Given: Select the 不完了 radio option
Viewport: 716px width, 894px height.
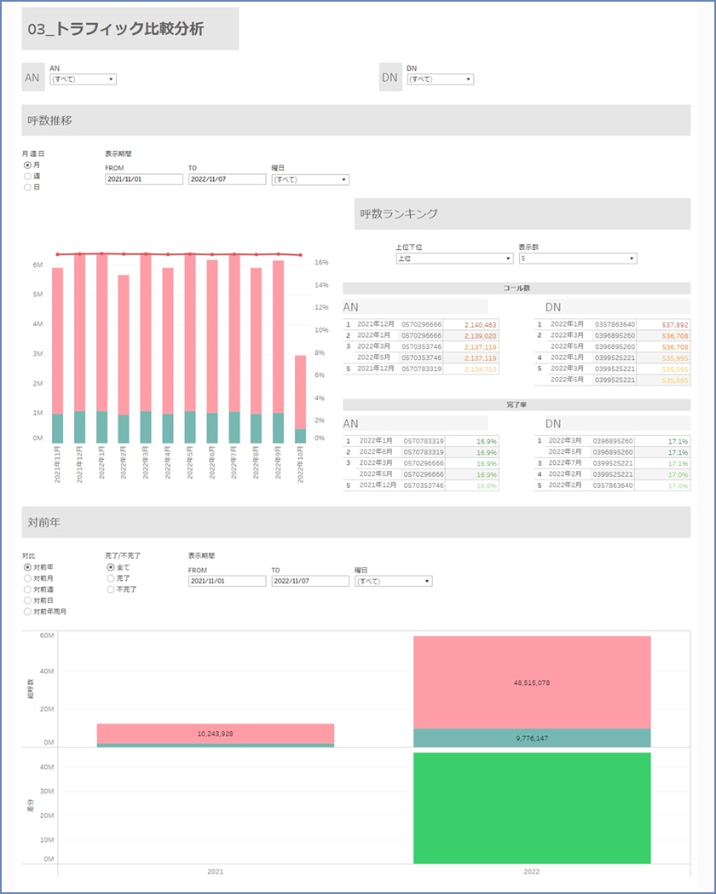Looking at the screenshot, I should click(x=111, y=589).
